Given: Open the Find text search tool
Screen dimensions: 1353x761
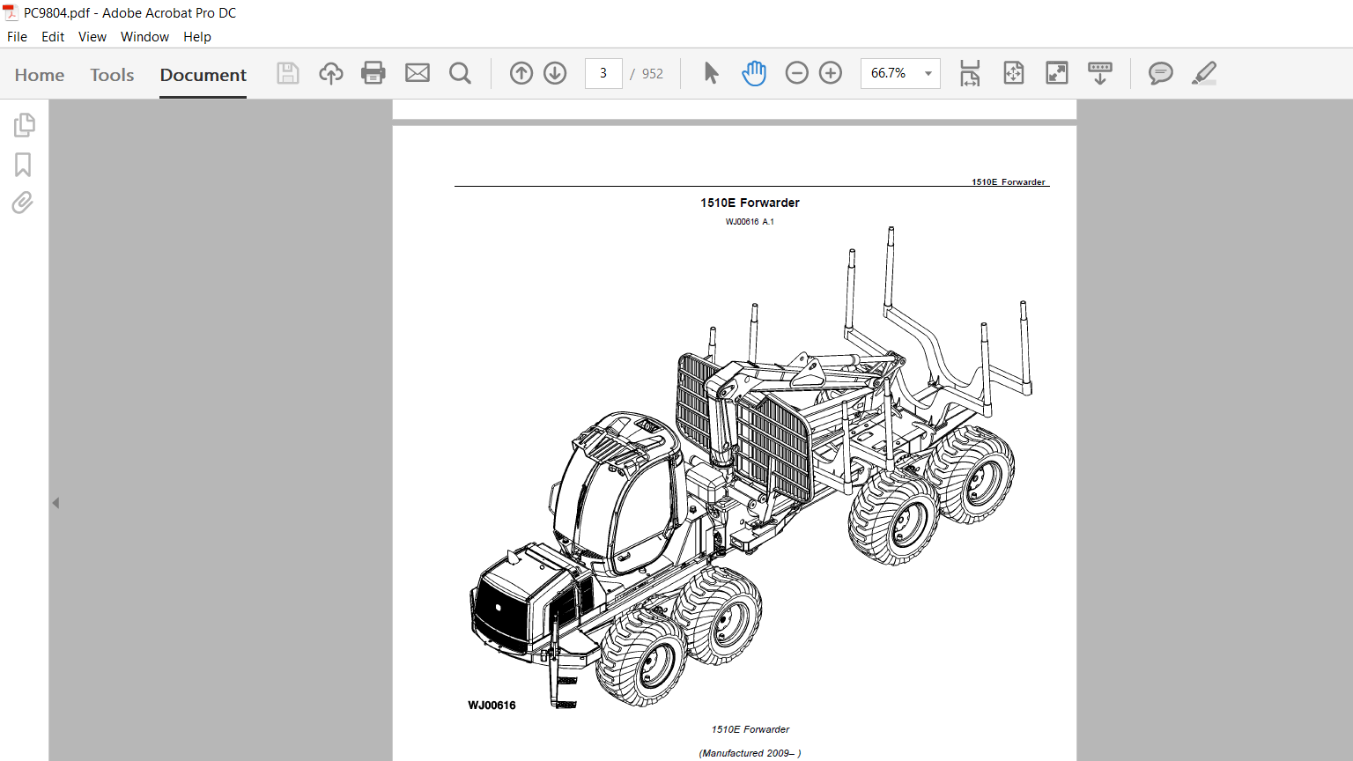Looking at the screenshot, I should pos(460,73).
